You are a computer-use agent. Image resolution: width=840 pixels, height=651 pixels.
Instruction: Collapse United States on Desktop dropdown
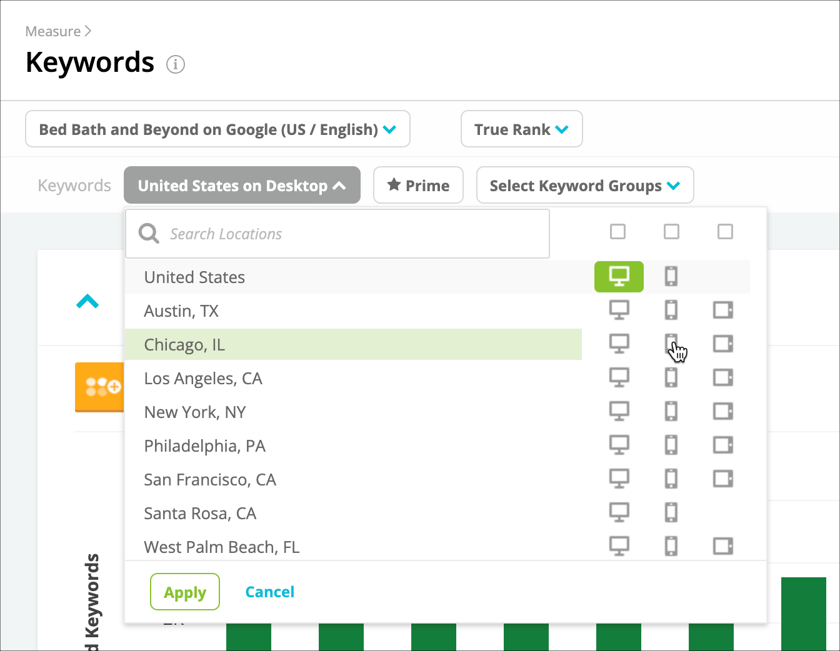(x=242, y=185)
